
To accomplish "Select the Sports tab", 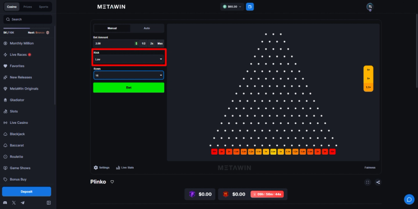I will (x=43, y=7).
